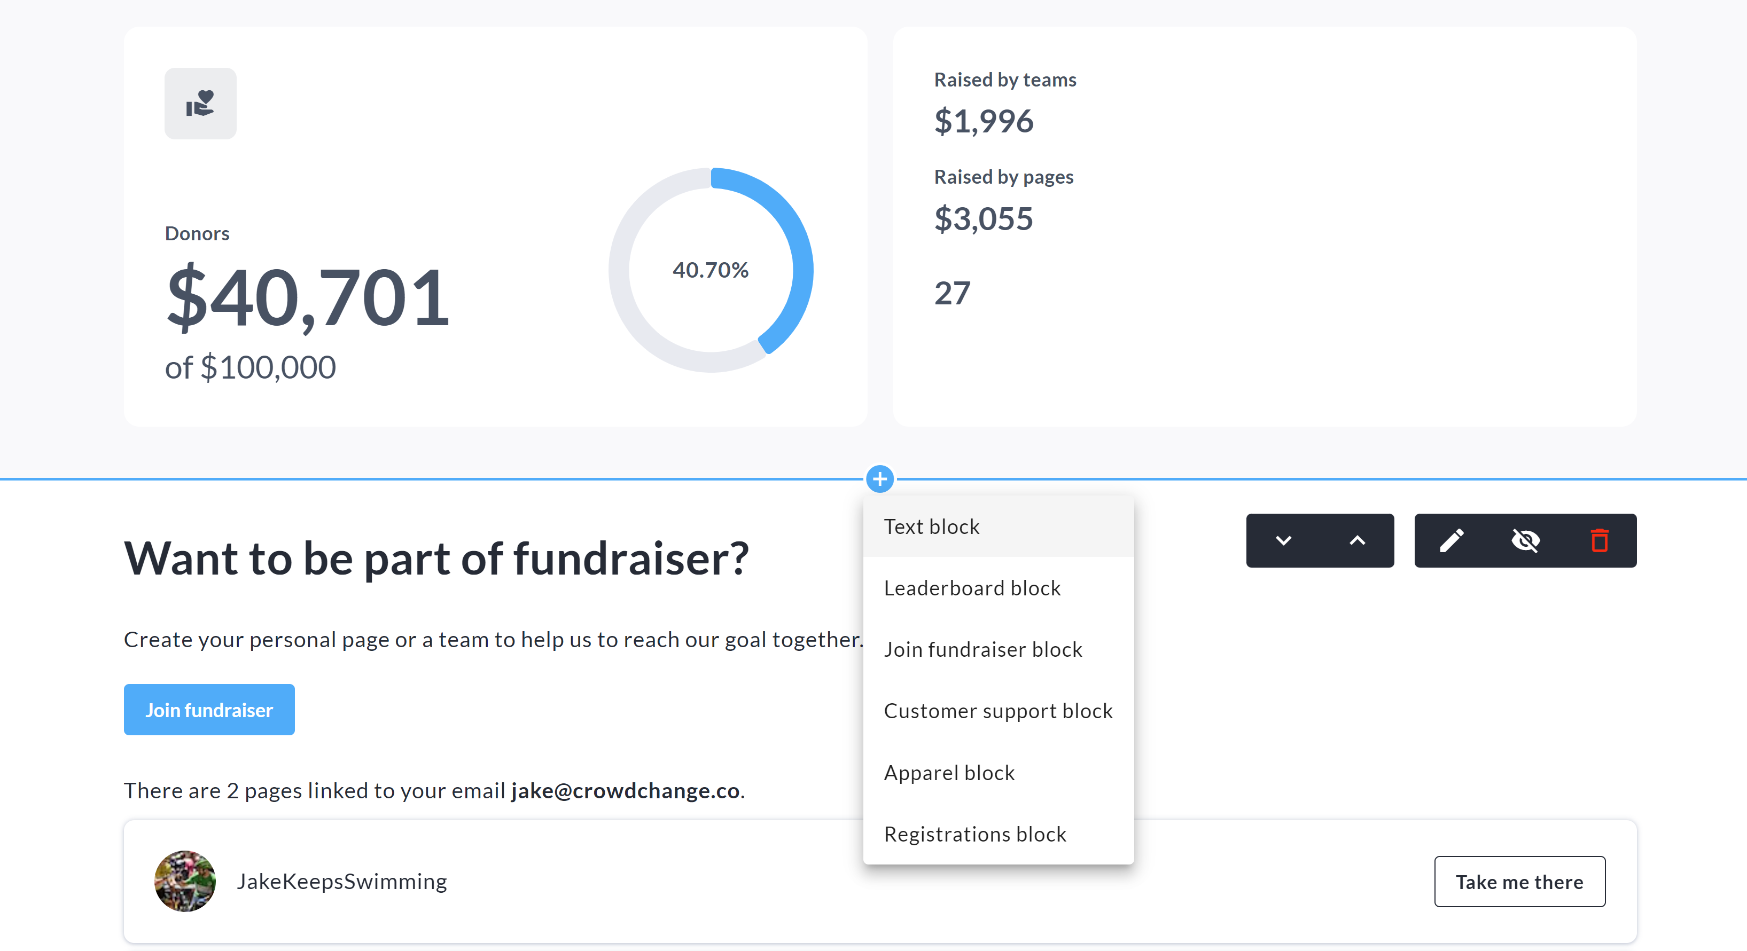Viewport: 1747px width, 951px height.
Task: Click the pencil edit block icon
Action: click(x=1452, y=540)
